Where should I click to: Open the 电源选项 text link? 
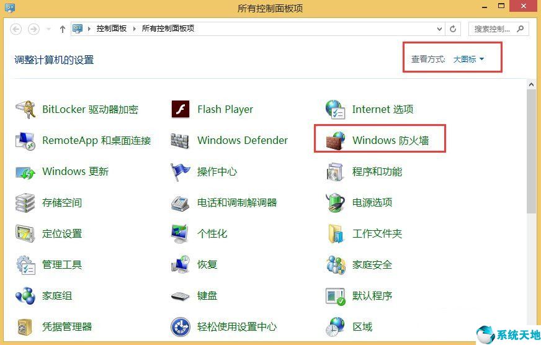372,202
